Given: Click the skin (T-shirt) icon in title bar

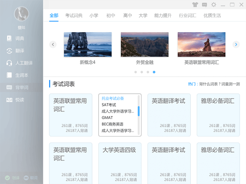Looking at the screenshot, I should (195, 5).
